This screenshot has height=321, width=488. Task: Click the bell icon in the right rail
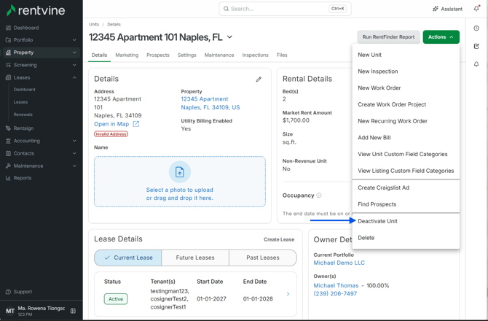pos(476,64)
